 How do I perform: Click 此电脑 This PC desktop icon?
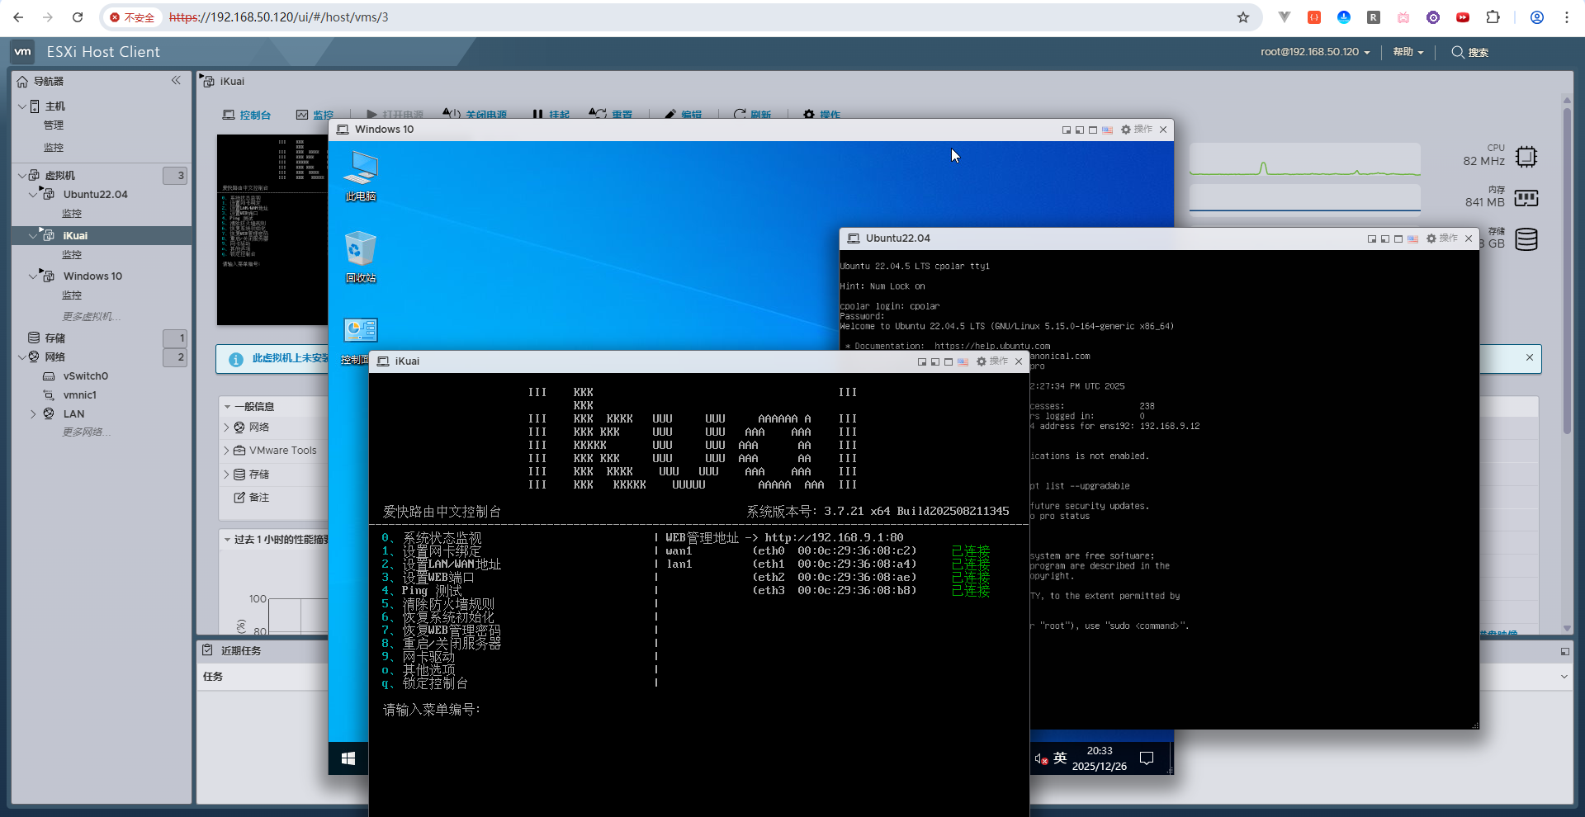[360, 175]
